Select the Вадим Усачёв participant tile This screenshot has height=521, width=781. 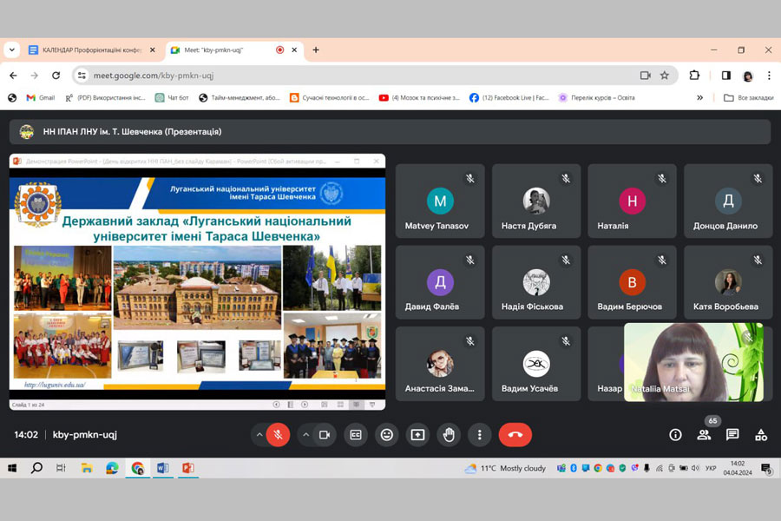[x=536, y=364]
